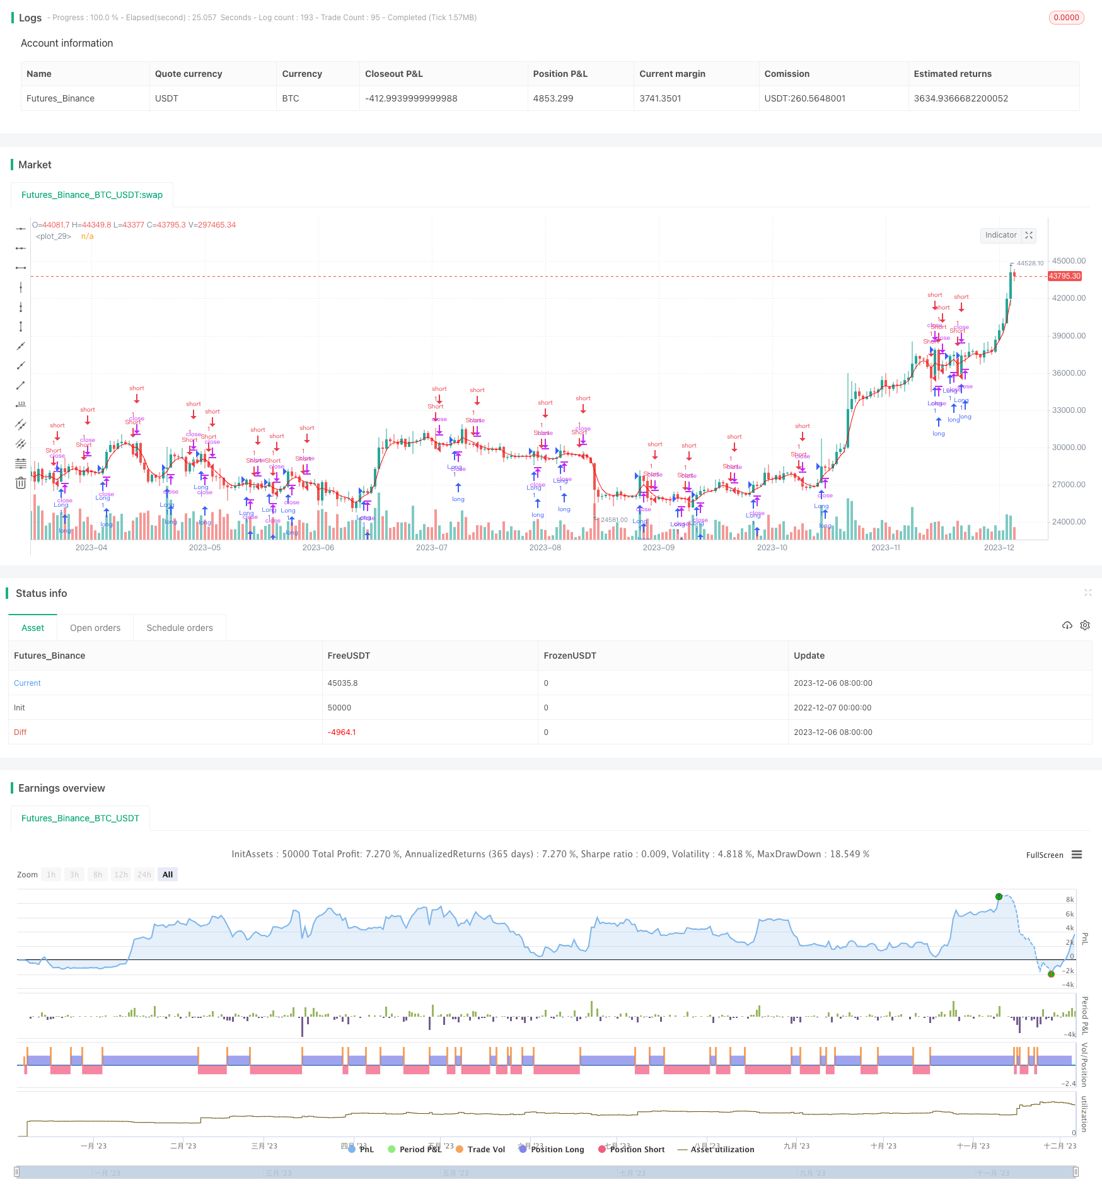Viewport: 1102px width, 1197px height.
Task: Click the Diff row label
Action: tap(20, 732)
